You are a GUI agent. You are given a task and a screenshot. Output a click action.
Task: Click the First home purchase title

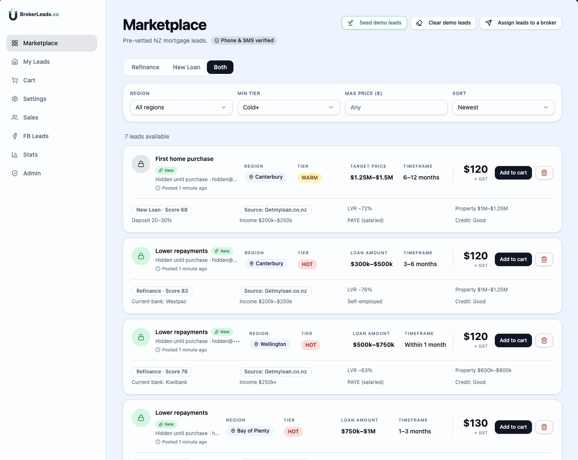[x=185, y=159]
